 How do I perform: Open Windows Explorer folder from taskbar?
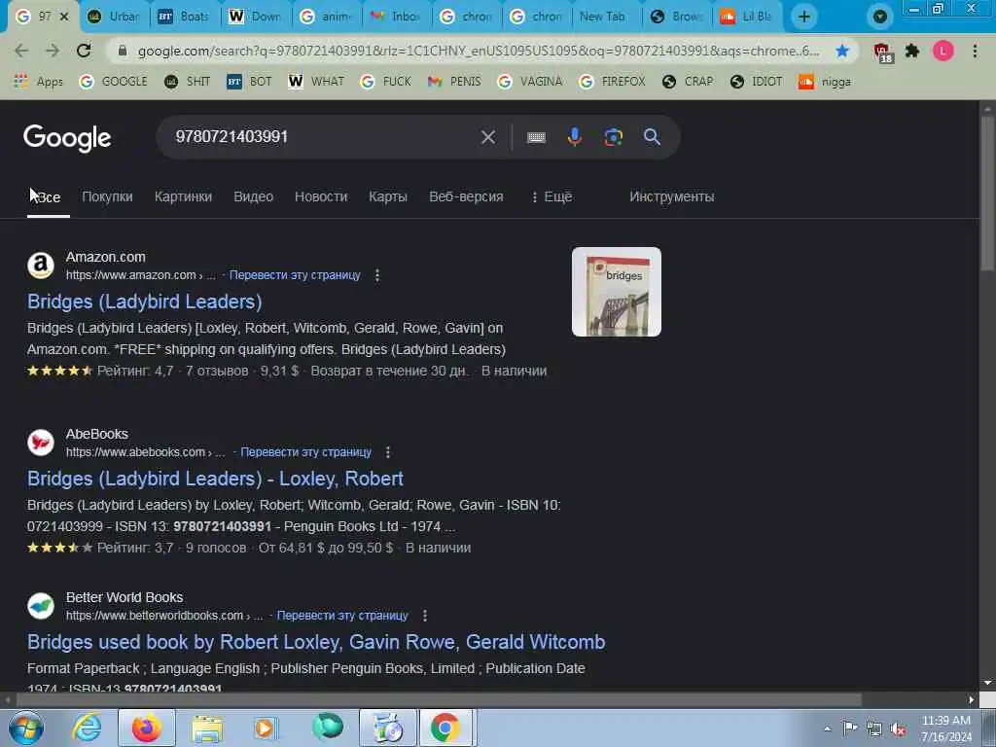point(207,729)
